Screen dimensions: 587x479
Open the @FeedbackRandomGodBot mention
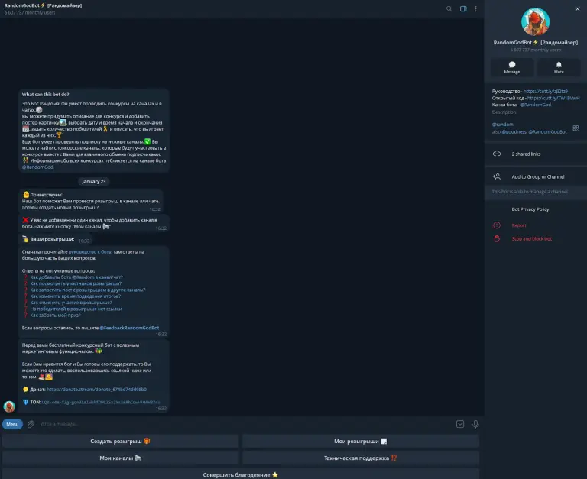(x=129, y=328)
